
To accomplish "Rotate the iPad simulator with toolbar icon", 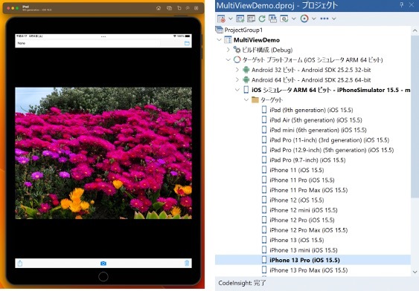I will point(179,8).
